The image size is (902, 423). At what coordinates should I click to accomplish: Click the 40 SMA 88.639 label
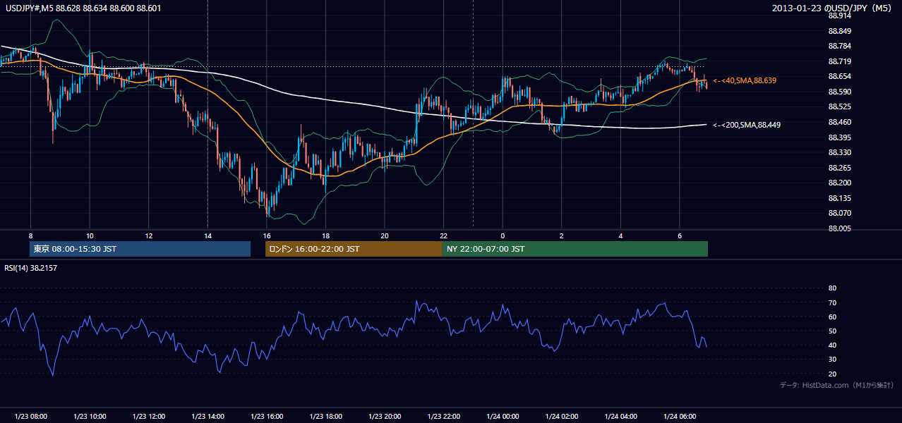pos(745,81)
